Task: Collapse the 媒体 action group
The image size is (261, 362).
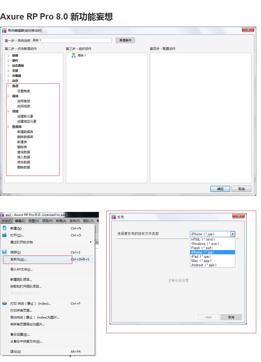Action: pos(9,96)
